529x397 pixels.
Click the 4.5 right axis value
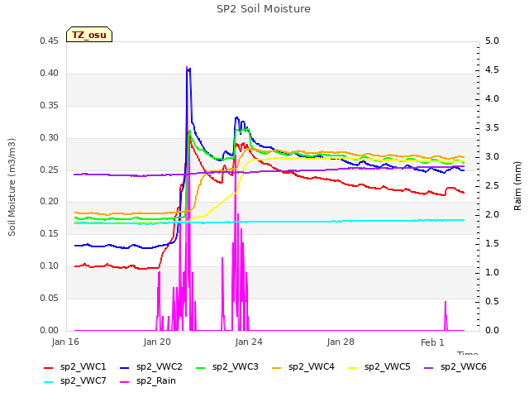pos(493,69)
